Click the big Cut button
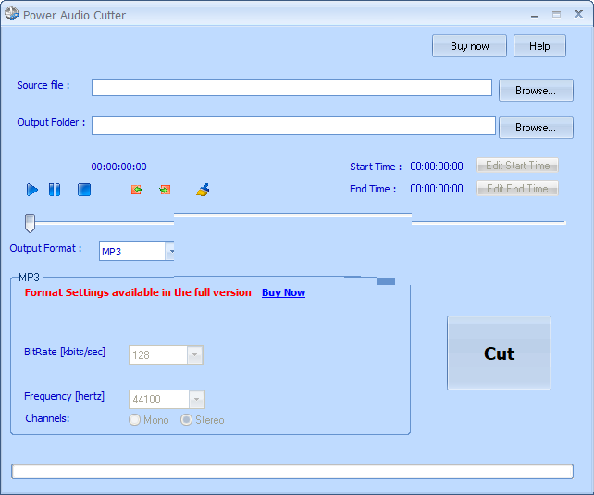Image resolution: width=594 pixels, height=495 pixels. tap(499, 353)
